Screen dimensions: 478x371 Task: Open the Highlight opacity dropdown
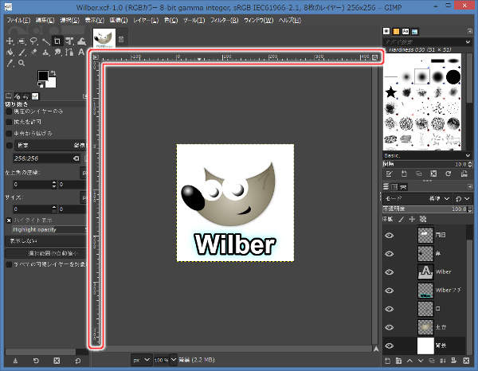[x=46, y=230]
